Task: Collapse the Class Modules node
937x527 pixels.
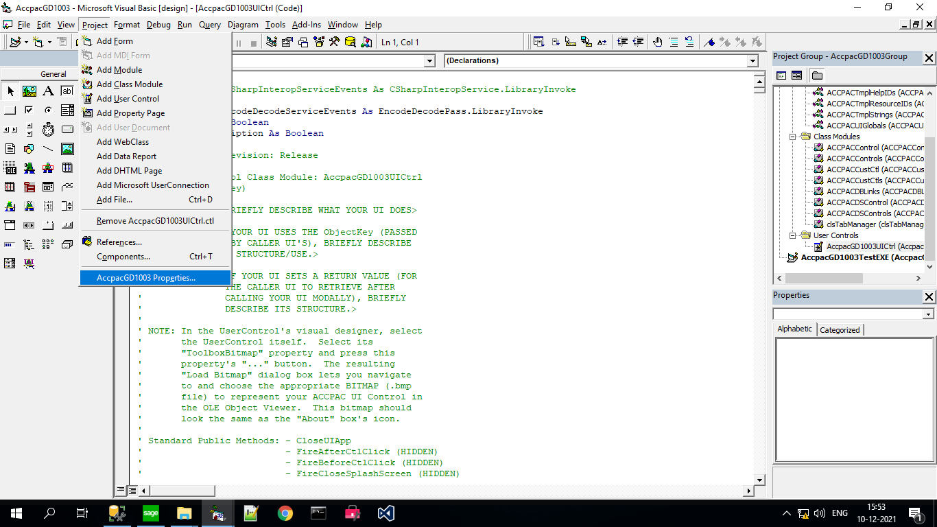Action: [x=793, y=136]
